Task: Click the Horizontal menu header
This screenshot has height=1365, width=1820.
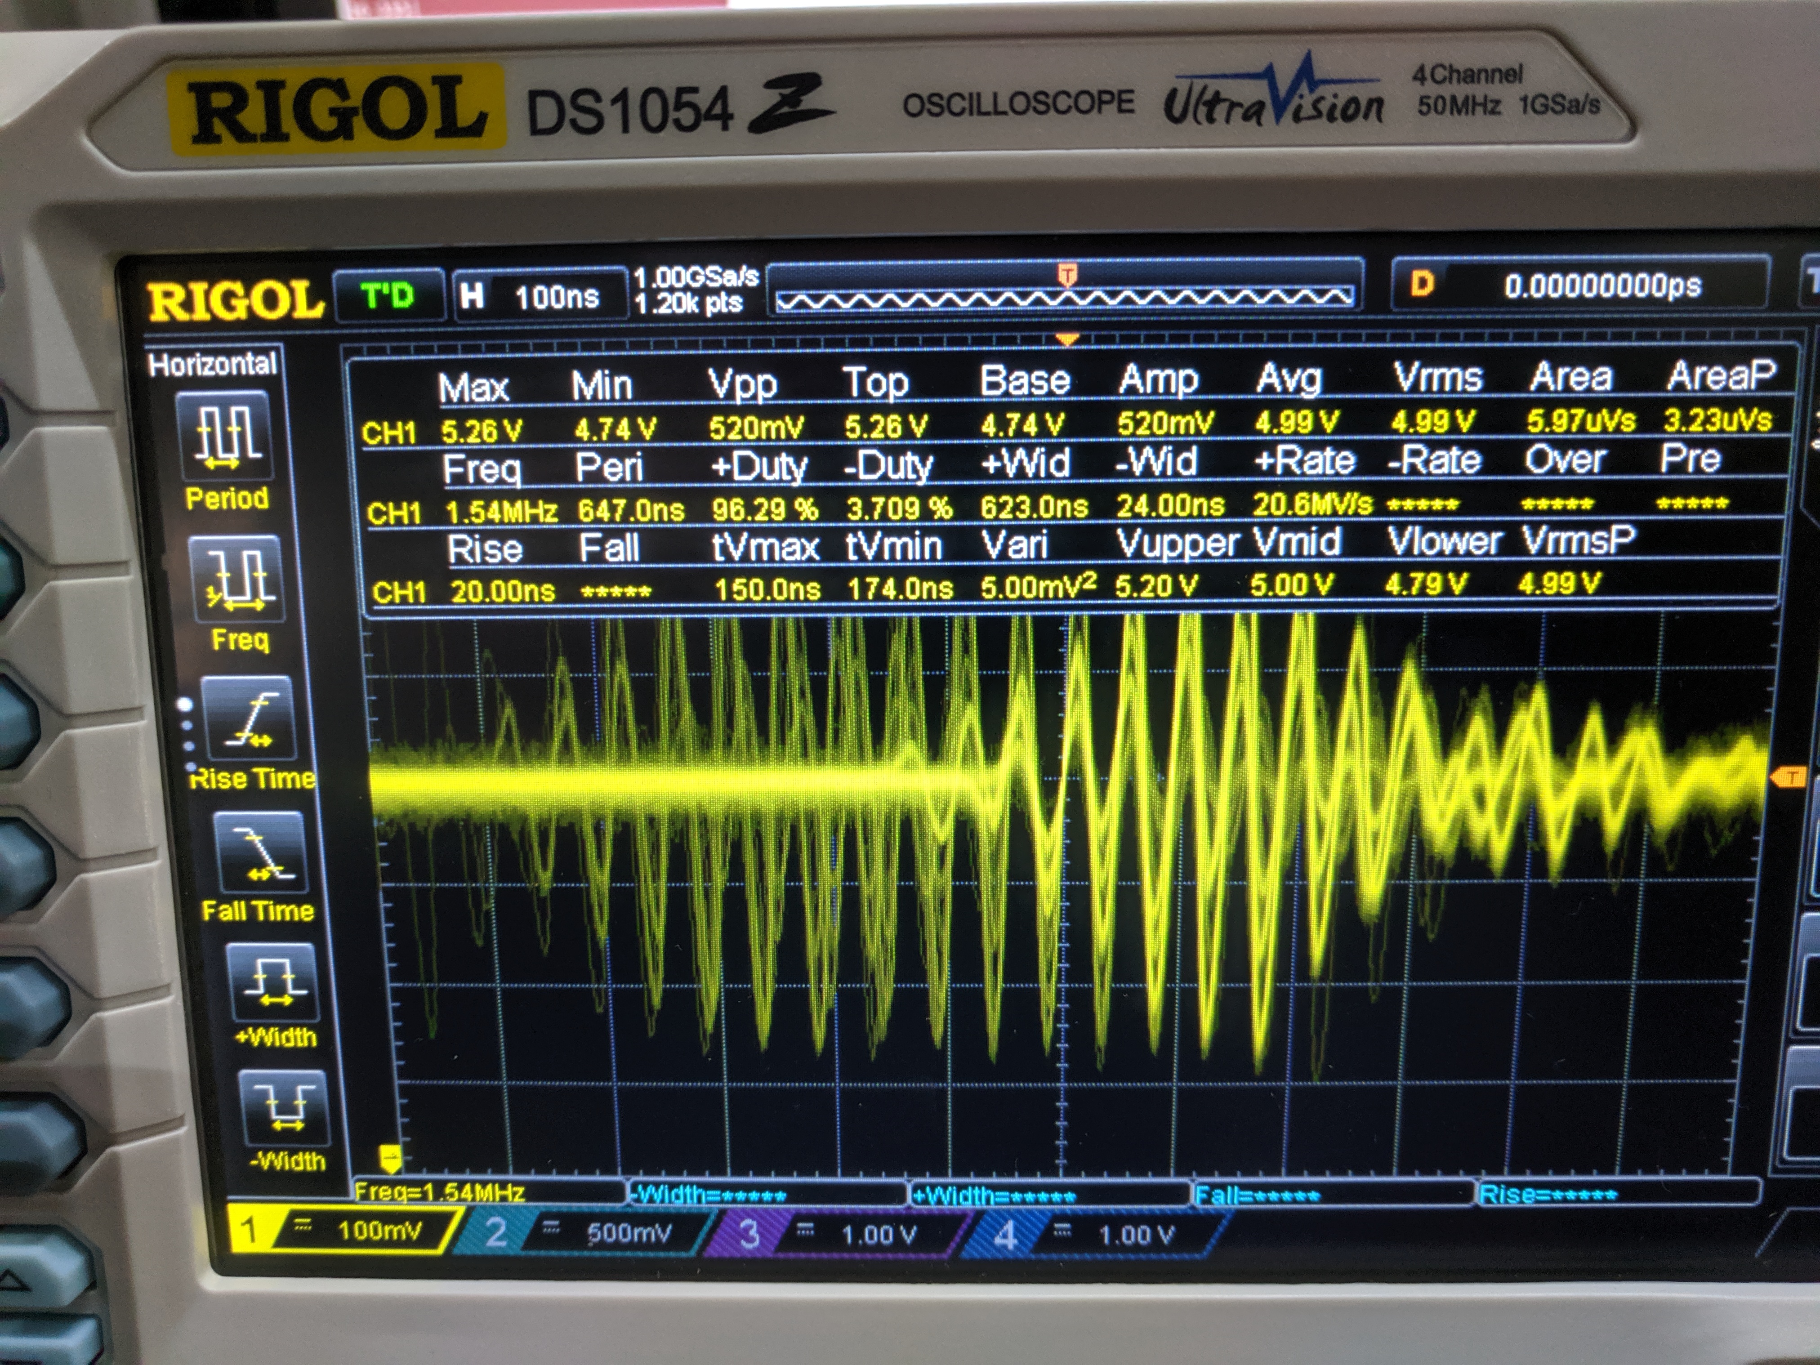Action: tap(212, 364)
